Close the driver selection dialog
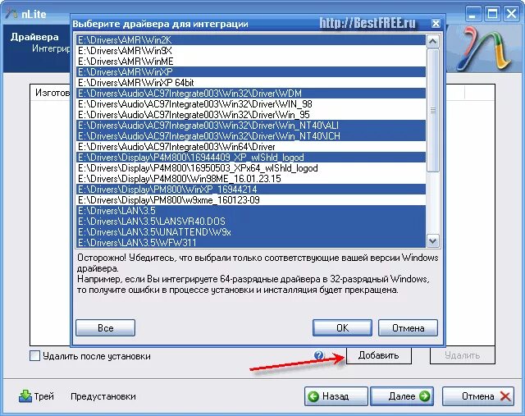Screen dimensions: 525x416 click(436, 24)
